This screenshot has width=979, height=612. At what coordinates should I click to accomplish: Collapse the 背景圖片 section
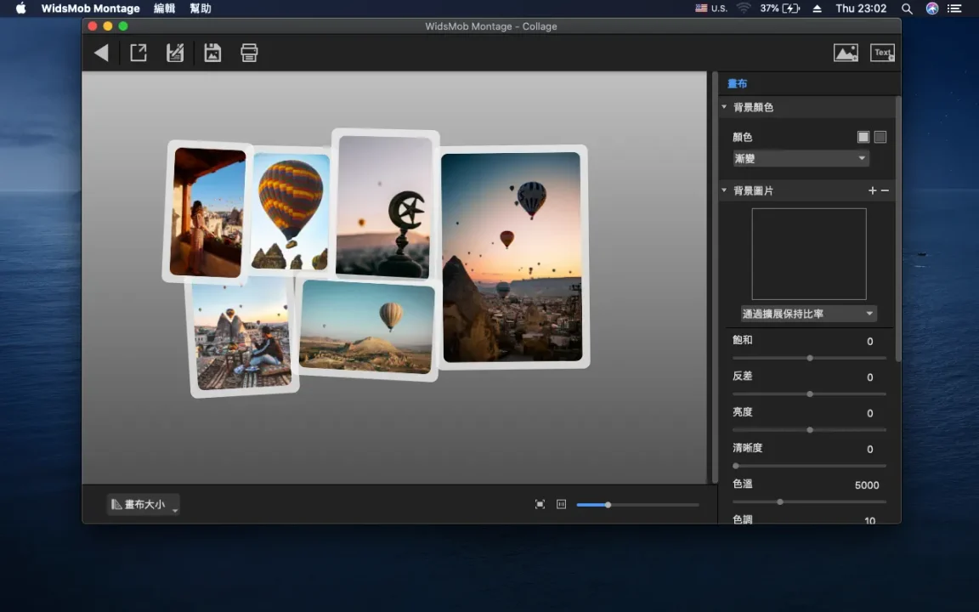[724, 190]
